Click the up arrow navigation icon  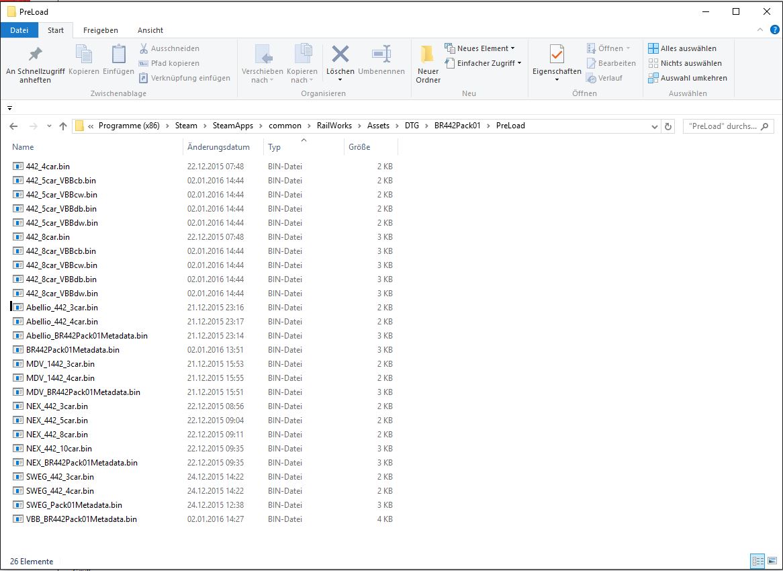click(x=63, y=126)
